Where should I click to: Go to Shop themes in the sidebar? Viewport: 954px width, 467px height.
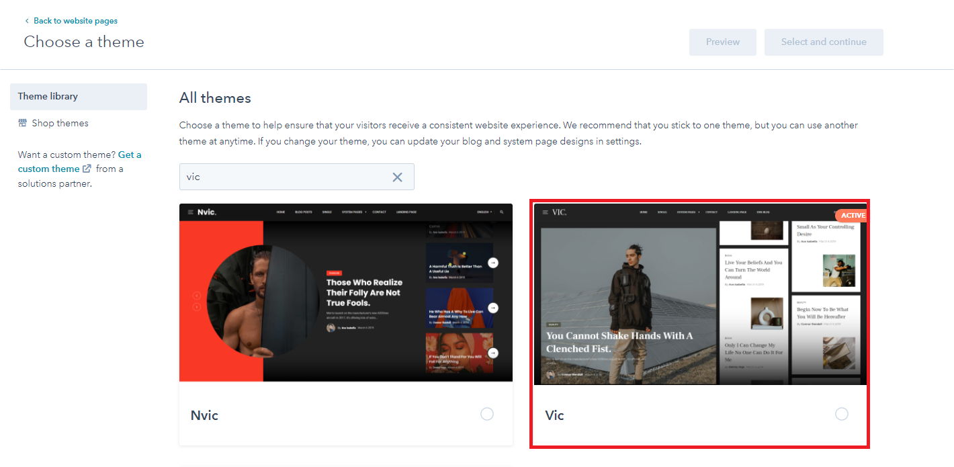(60, 123)
